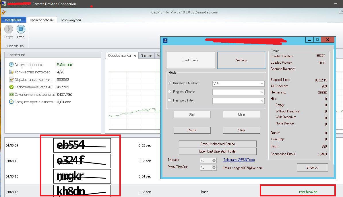Click the 04:58:09 timestamp row
The height and width of the screenshot is (197, 343).
[x=12, y=145]
